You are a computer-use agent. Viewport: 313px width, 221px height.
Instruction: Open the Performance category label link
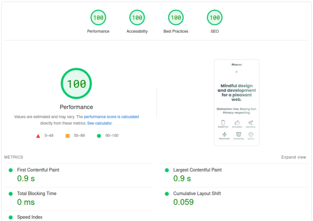click(98, 31)
